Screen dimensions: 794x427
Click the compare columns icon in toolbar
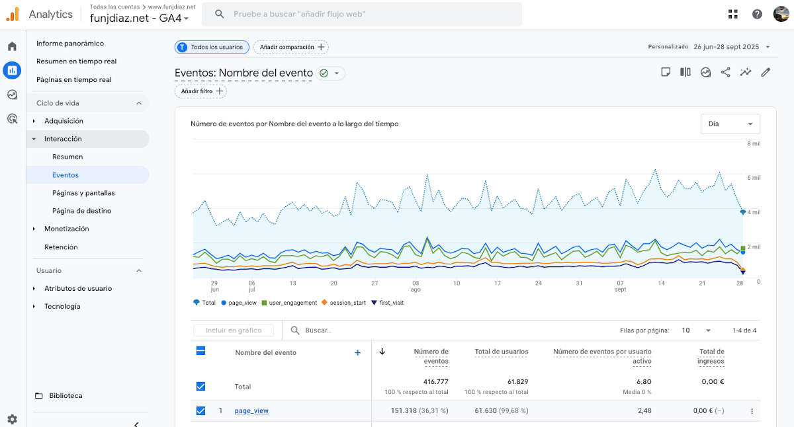click(685, 73)
